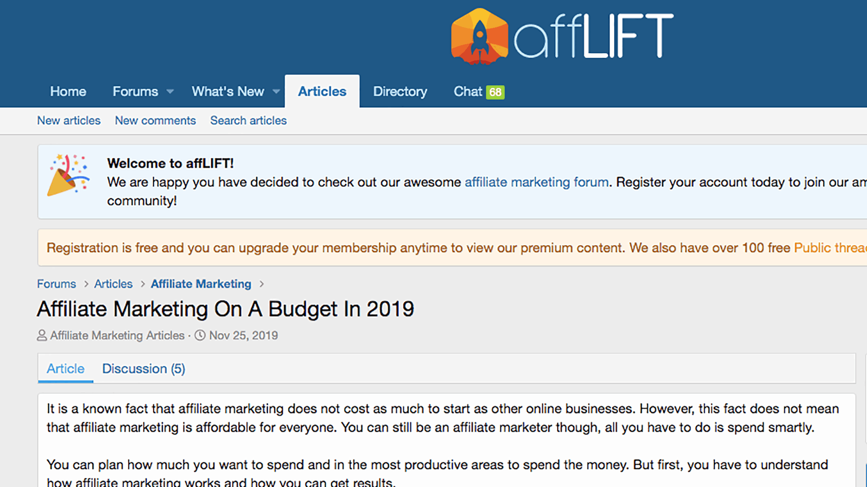
Task: Click the Affiliate Marketing breadcrumb link
Action: [x=201, y=284]
